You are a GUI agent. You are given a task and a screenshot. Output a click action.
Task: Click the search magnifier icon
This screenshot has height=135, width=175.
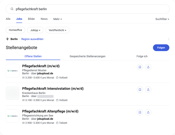[12, 9]
